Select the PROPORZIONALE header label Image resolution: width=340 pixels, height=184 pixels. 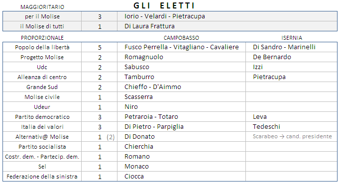coord(42,38)
